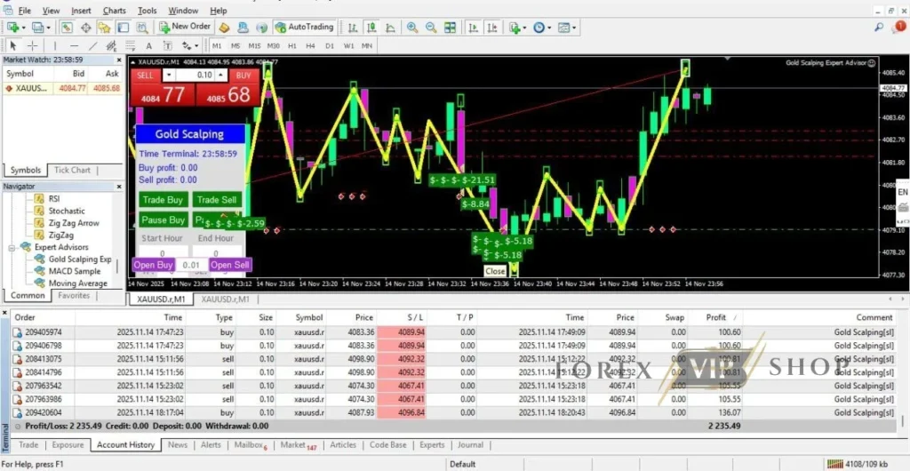Select the Text Label 'T' tool
Image resolution: width=910 pixels, height=471 pixels.
[x=168, y=46]
